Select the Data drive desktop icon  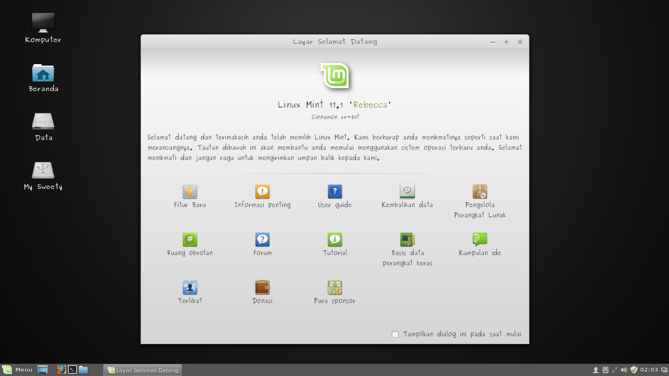(43, 126)
